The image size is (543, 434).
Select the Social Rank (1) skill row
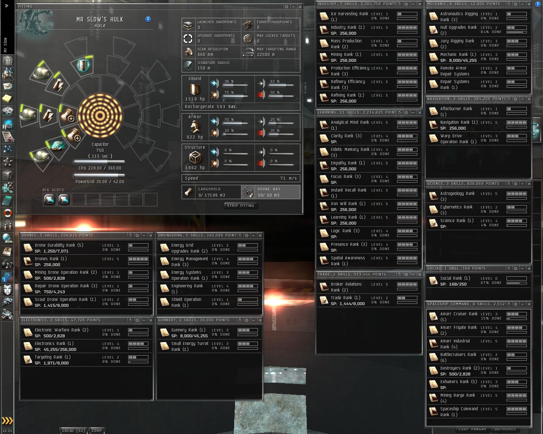(x=479, y=281)
